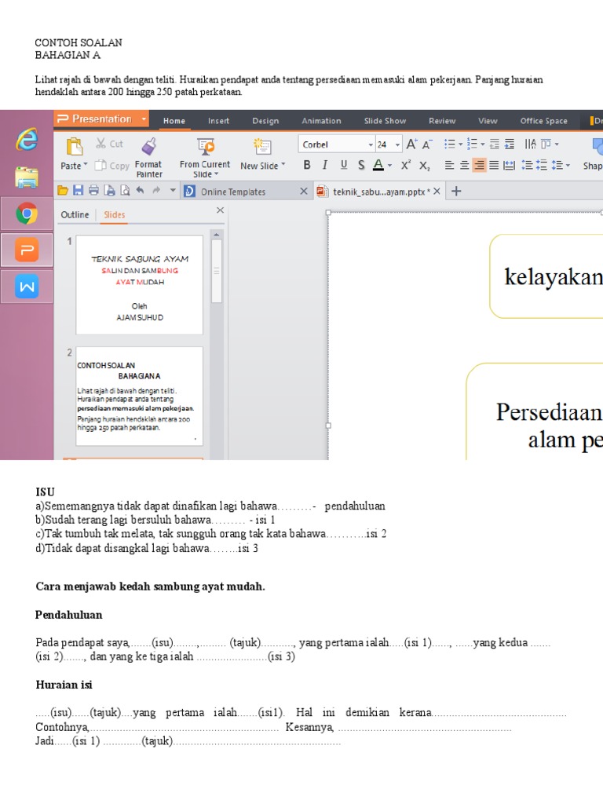
Task: Click the New Slide icon
Action: point(262,147)
